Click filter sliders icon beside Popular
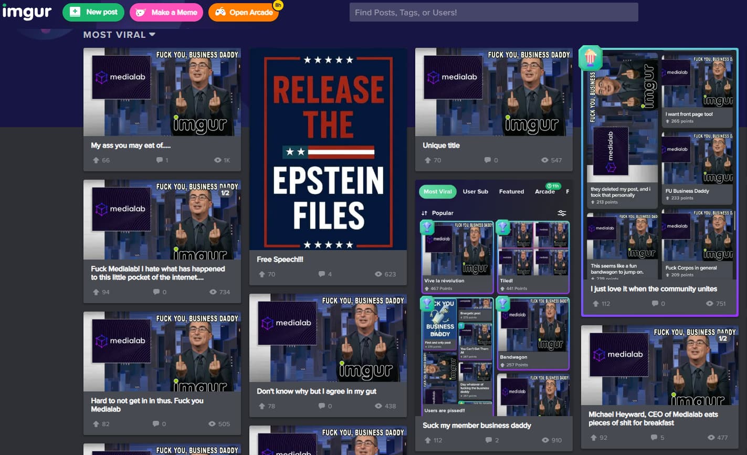Image resolution: width=747 pixels, height=455 pixels. click(562, 213)
